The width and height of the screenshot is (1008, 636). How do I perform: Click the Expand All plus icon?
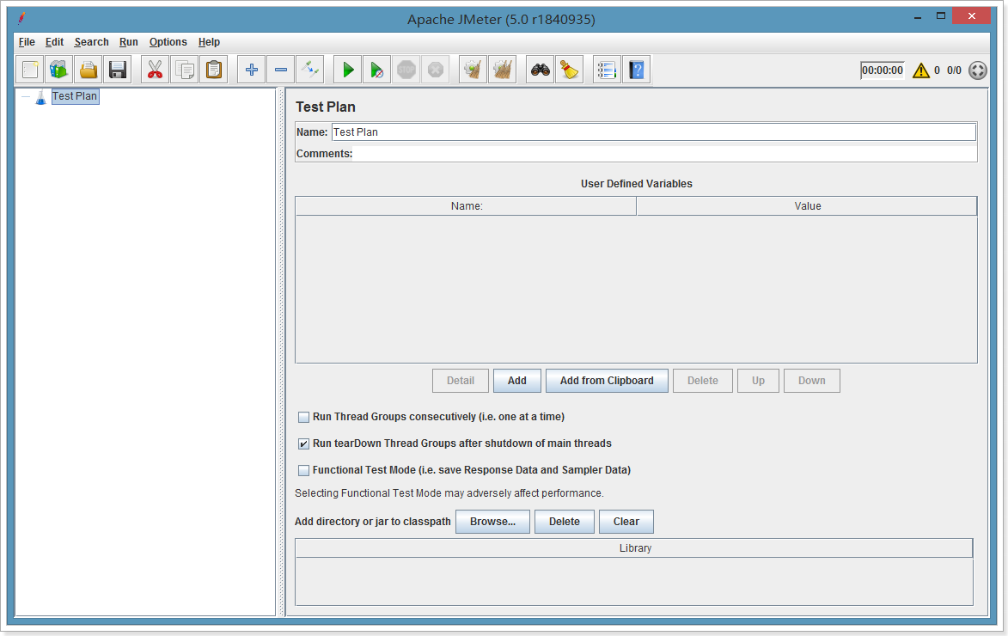pyautogui.click(x=252, y=70)
